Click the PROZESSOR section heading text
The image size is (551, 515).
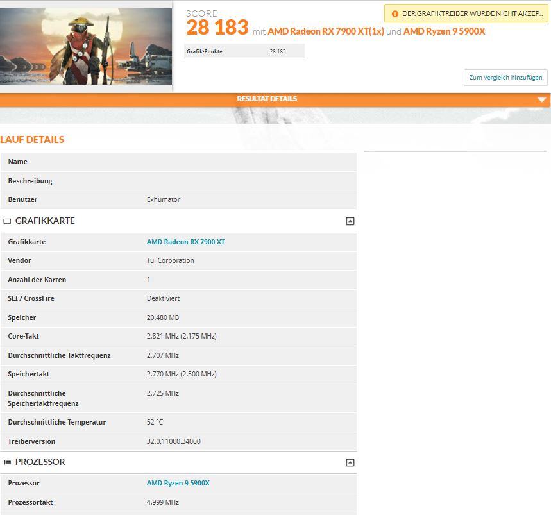[40, 462]
